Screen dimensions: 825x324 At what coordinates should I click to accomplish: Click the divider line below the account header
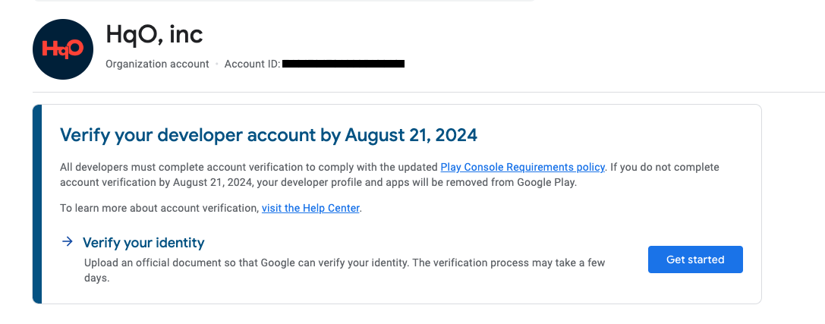pyautogui.click(x=425, y=93)
